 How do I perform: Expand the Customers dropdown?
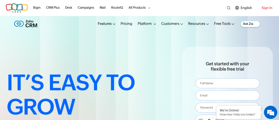172,24
